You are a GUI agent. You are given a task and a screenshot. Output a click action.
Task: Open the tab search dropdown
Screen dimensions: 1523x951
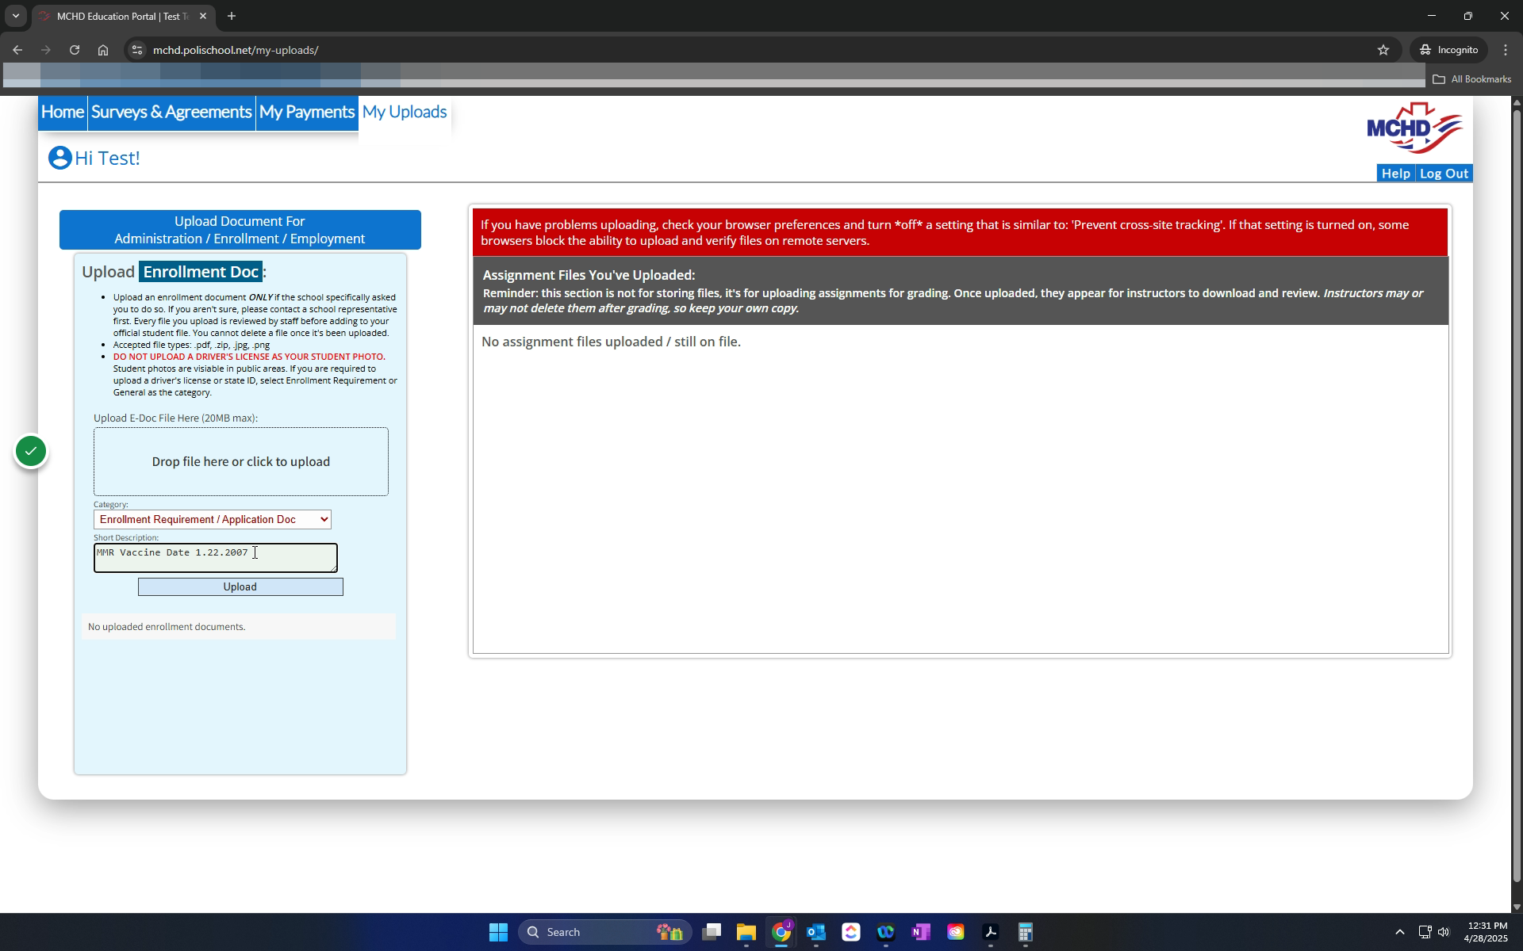point(15,16)
